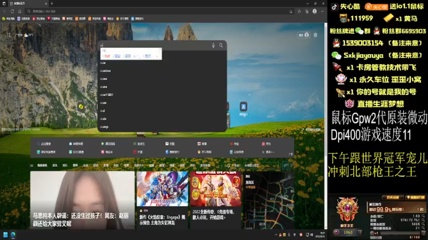Click the volume icon in system tray
The height and width of the screenshot is (240, 428).
(x=311, y=235)
